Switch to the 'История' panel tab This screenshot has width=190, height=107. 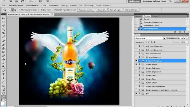tap(147, 16)
